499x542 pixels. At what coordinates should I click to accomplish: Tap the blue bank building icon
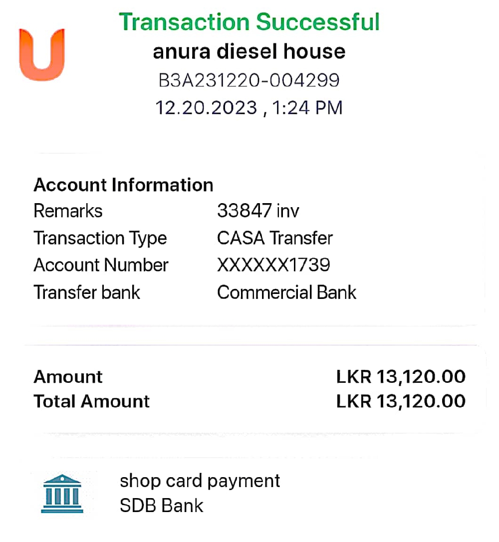[x=62, y=494]
